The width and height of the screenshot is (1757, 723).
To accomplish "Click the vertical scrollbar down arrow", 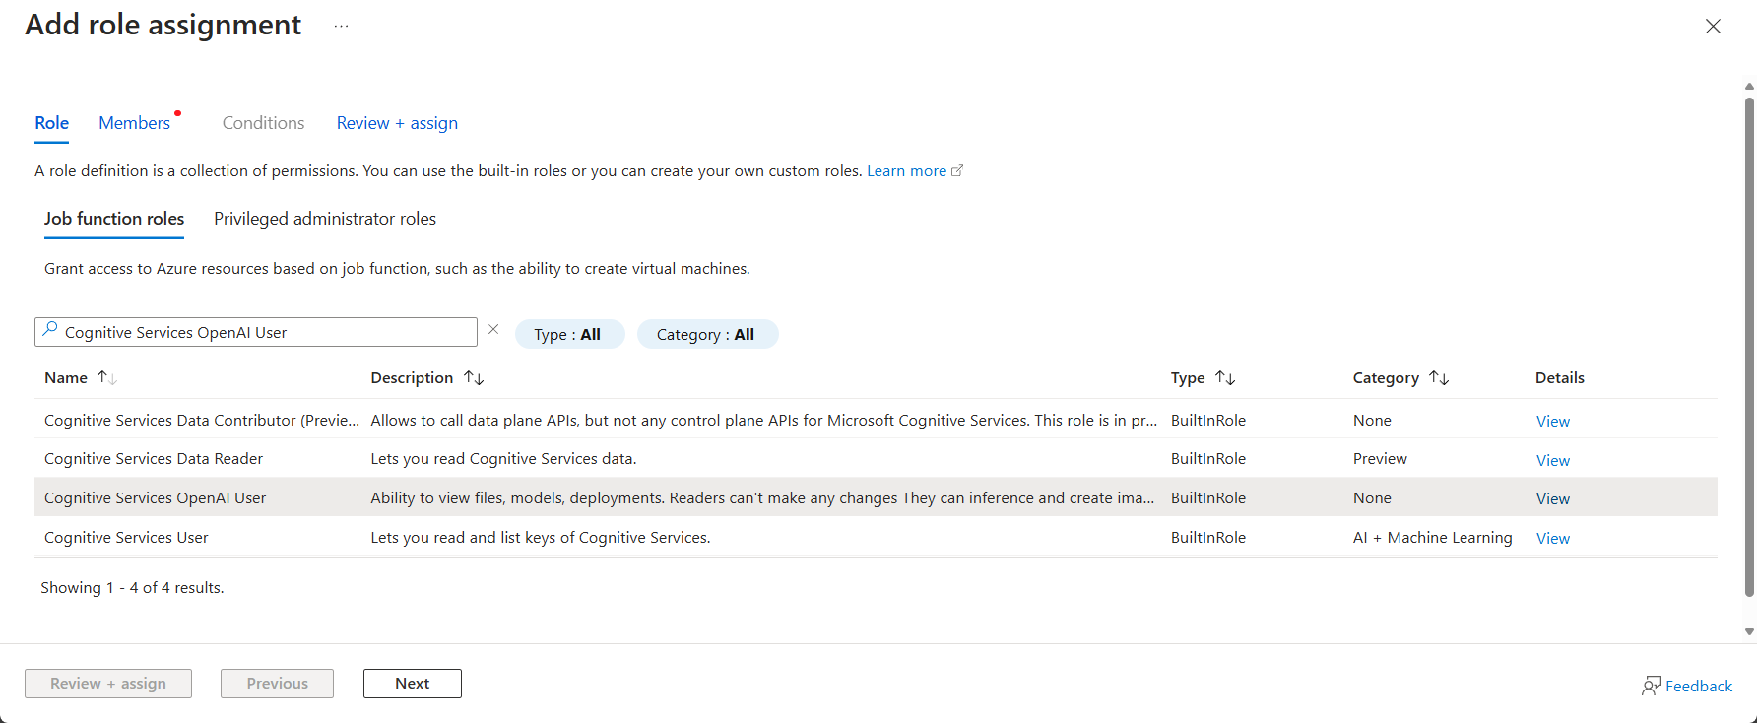I will pos(1749,632).
